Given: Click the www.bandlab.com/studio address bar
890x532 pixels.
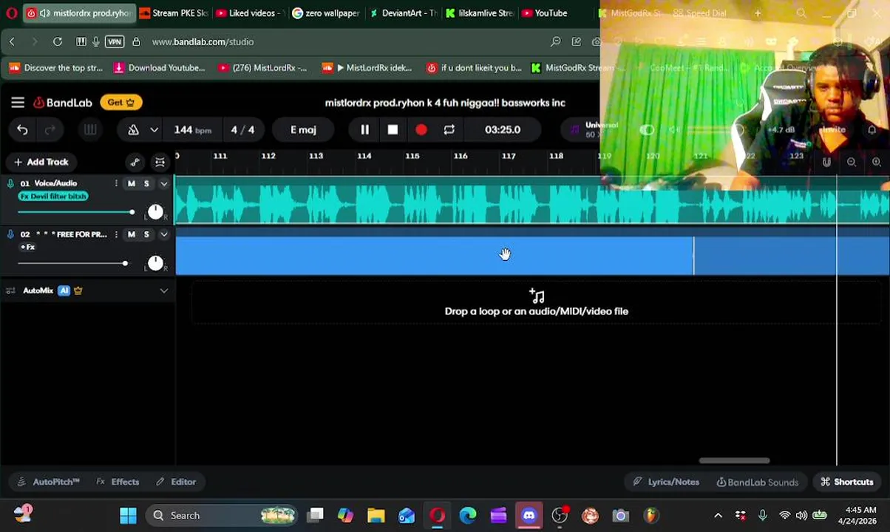Looking at the screenshot, I should click(x=203, y=42).
